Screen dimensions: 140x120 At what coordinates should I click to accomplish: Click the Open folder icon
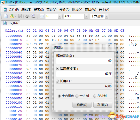[12, 16]
